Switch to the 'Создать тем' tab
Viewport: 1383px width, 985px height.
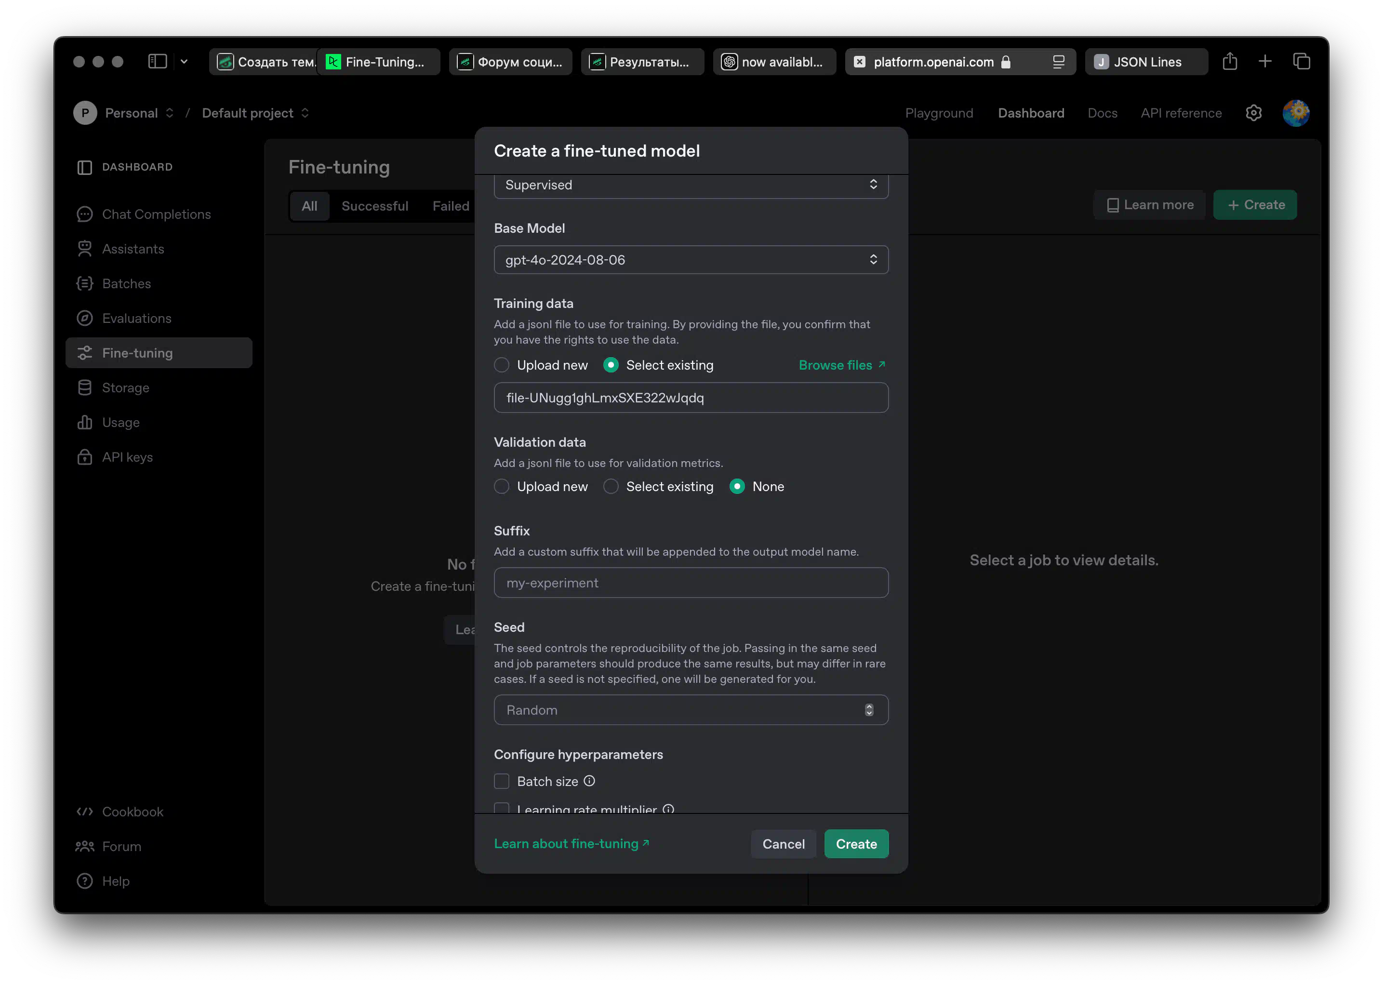pos(263,62)
